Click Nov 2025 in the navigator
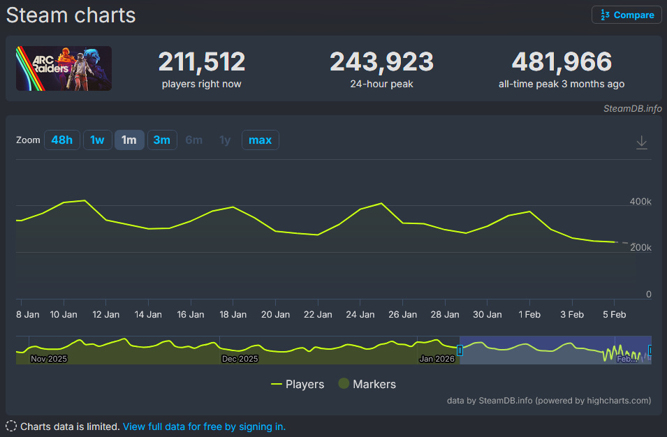667x437 pixels. [x=49, y=359]
